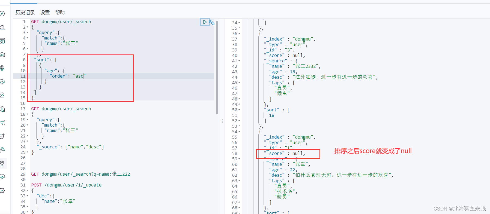The height and width of the screenshot is (214, 490).
Task: Open the Maps pin icon in the sidebar
Action: pyautogui.click(x=2, y=68)
